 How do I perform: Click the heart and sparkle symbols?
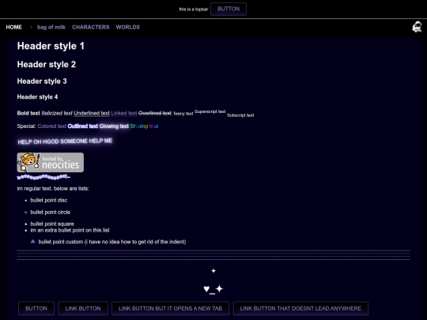(x=213, y=289)
